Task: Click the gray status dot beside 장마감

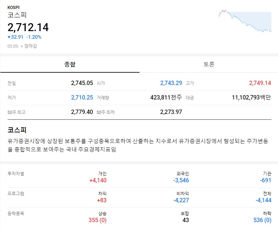Action: click(22, 46)
